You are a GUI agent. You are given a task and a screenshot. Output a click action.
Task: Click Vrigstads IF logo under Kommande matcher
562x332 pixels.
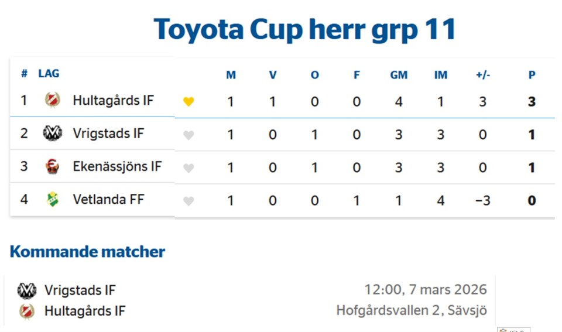pyautogui.click(x=27, y=290)
